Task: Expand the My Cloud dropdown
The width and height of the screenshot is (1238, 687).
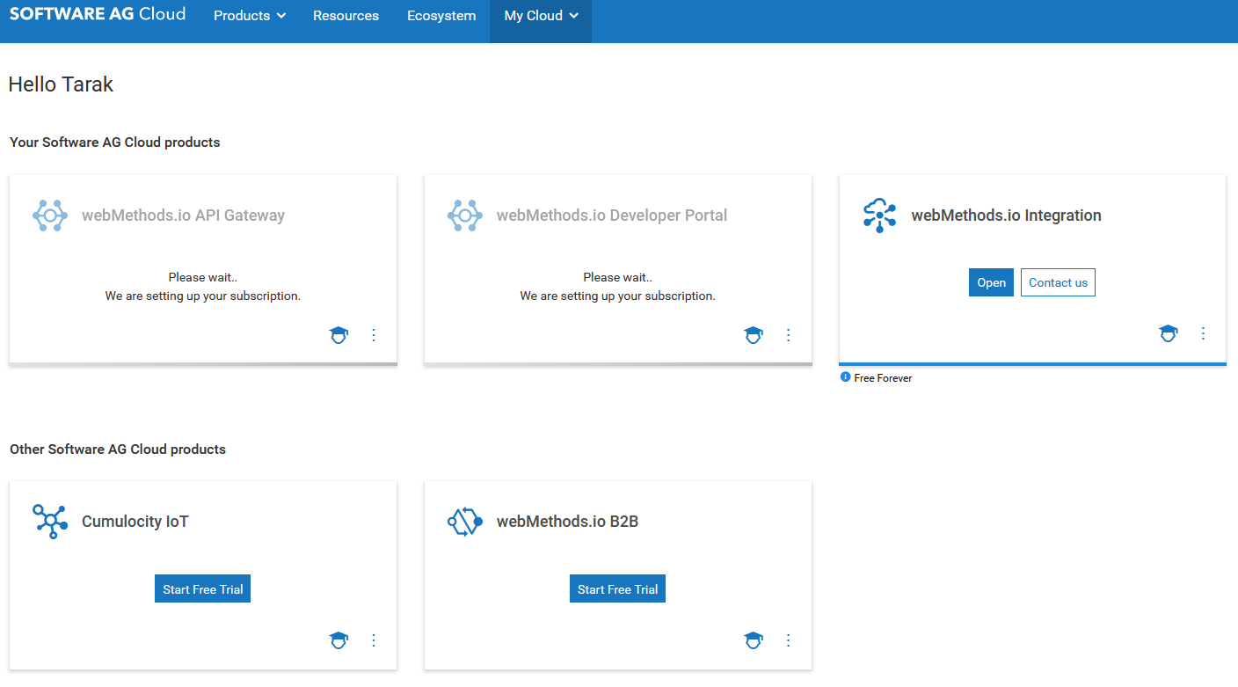Action: pyautogui.click(x=540, y=15)
